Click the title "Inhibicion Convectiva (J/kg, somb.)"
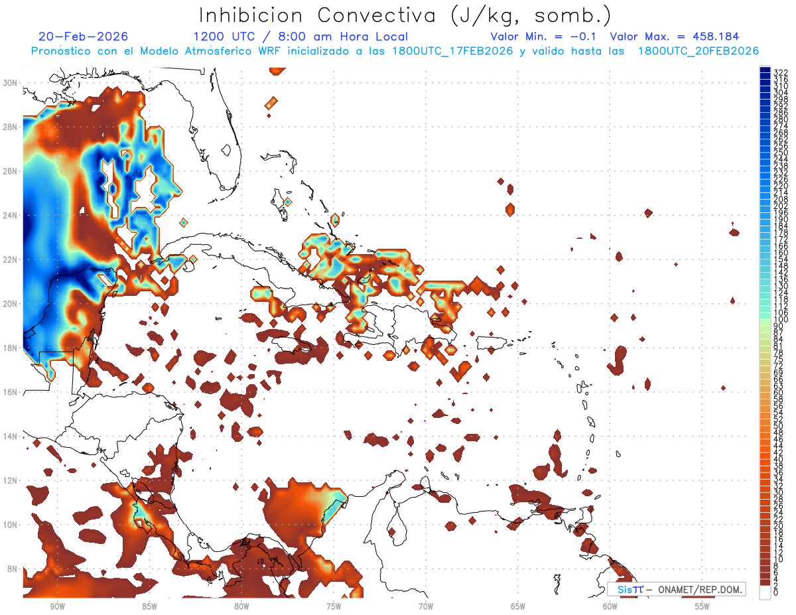This screenshot has height=615, width=796. tap(405, 16)
